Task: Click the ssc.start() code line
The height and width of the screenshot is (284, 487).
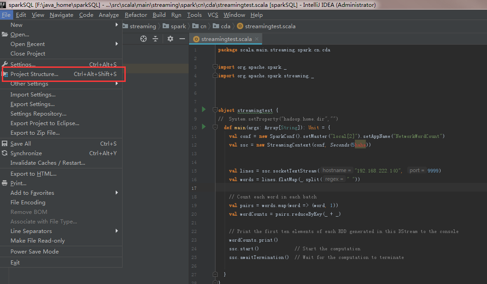Action: tap(244, 248)
